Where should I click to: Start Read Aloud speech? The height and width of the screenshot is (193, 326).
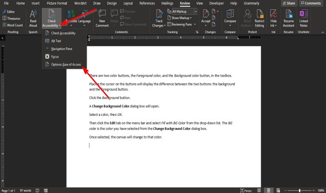tap(33, 18)
